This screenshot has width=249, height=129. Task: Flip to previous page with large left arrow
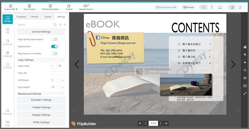click(x=77, y=64)
